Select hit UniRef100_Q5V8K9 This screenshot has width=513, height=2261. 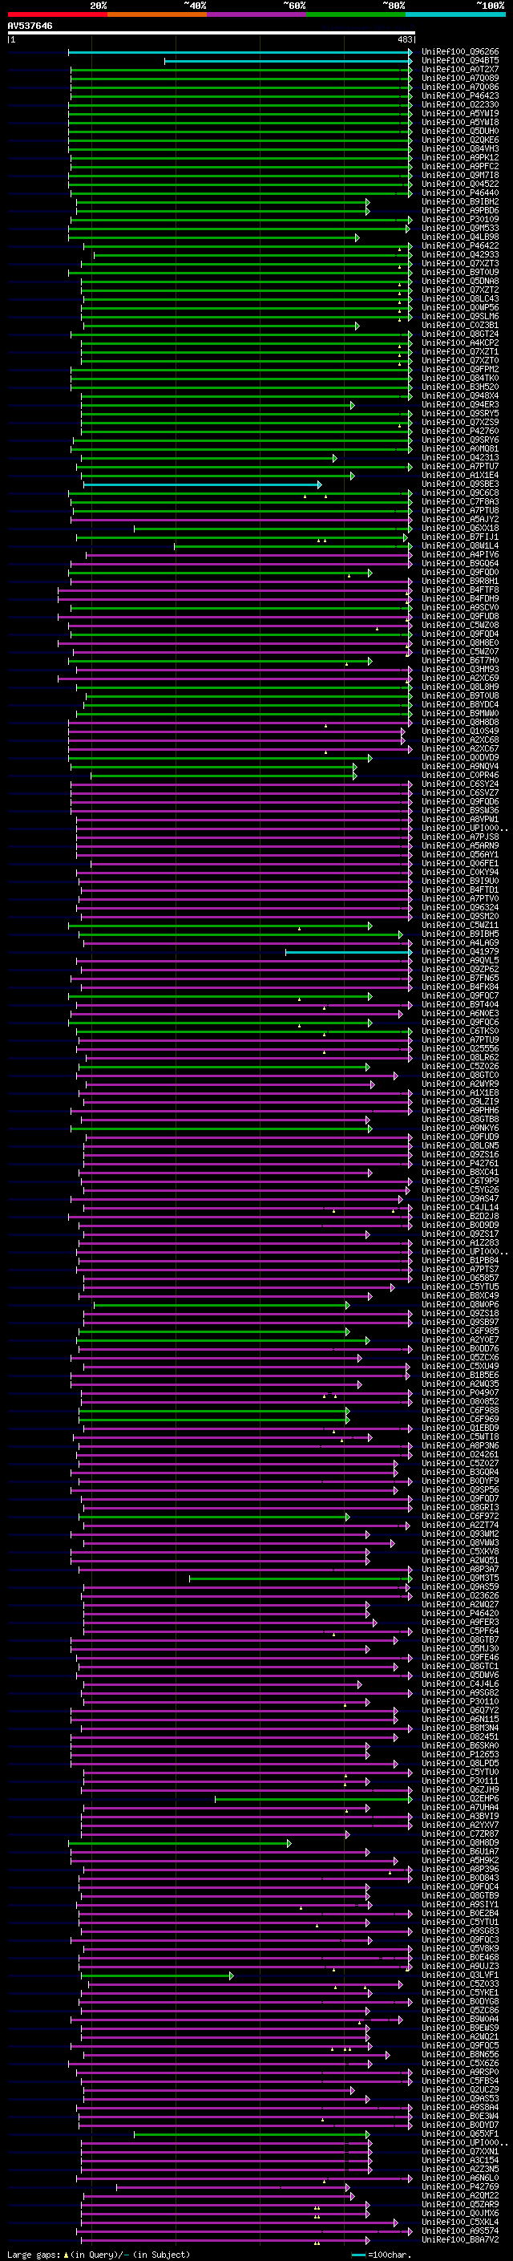pos(459,1950)
